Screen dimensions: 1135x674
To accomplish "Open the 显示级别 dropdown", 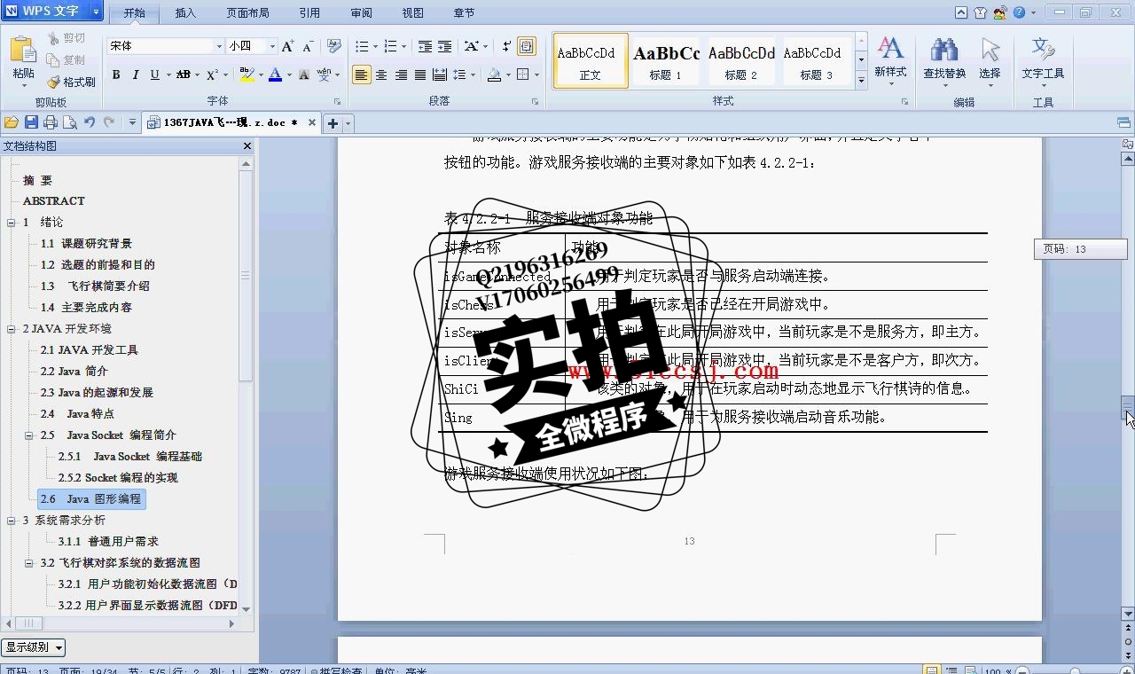I will pos(34,647).
